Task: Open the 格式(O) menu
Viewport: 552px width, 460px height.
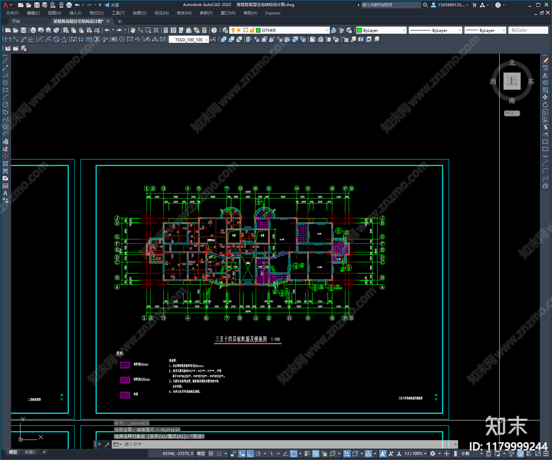Action: pyautogui.click(x=97, y=13)
